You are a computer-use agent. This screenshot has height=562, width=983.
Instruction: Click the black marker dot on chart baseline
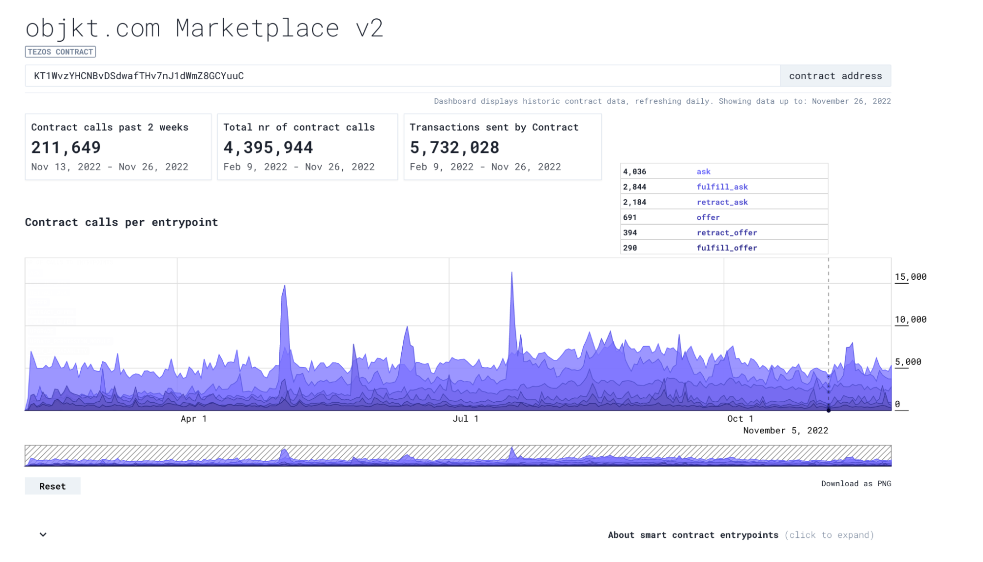coord(829,410)
